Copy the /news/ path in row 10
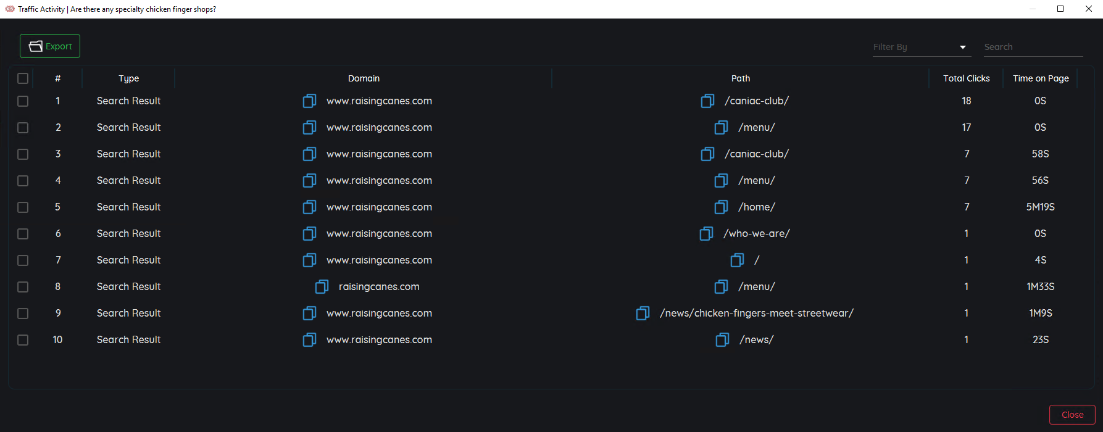 [722, 339]
